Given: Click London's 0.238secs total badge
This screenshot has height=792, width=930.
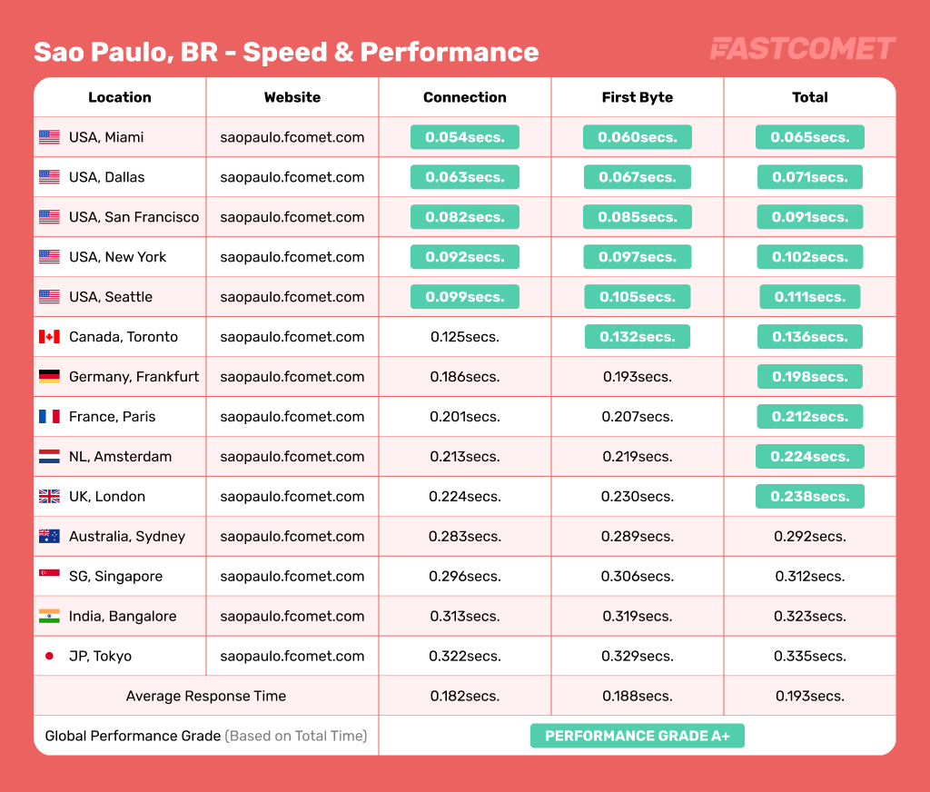Looking at the screenshot, I should point(810,497).
